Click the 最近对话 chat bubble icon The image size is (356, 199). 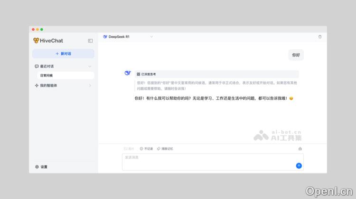(x=37, y=66)
